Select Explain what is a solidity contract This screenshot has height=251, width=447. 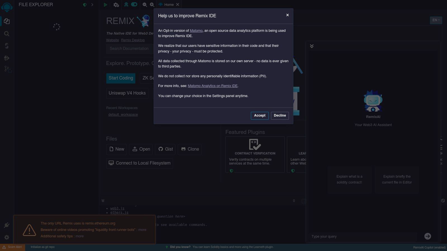point(349,180)
